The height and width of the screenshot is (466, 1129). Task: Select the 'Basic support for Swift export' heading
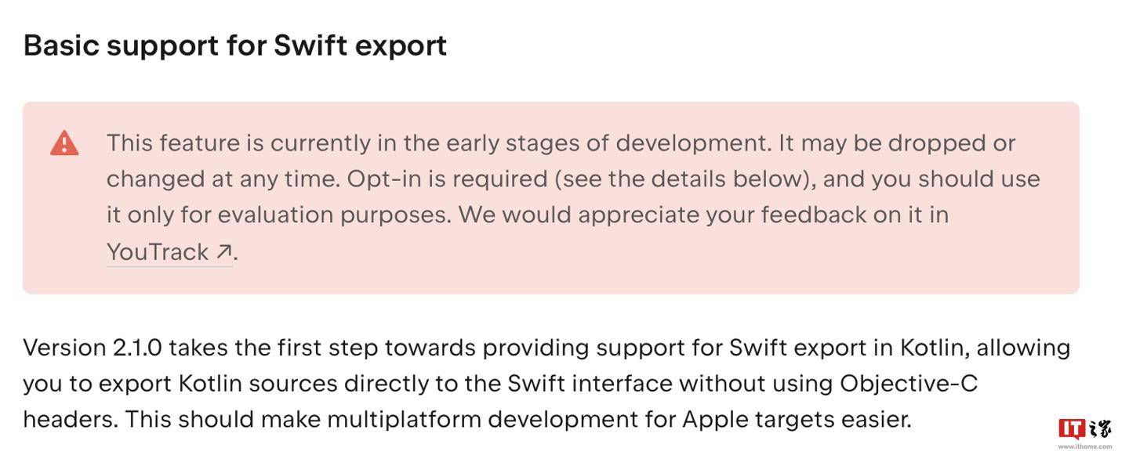[x=235, y=45]
